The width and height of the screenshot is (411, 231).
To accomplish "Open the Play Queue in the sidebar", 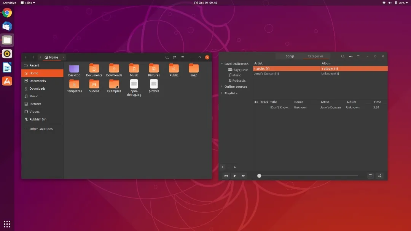I will [x=239, y=70].
